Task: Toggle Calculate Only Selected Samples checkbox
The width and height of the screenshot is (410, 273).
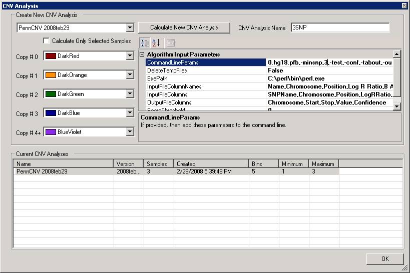Action: pos(46,41)
